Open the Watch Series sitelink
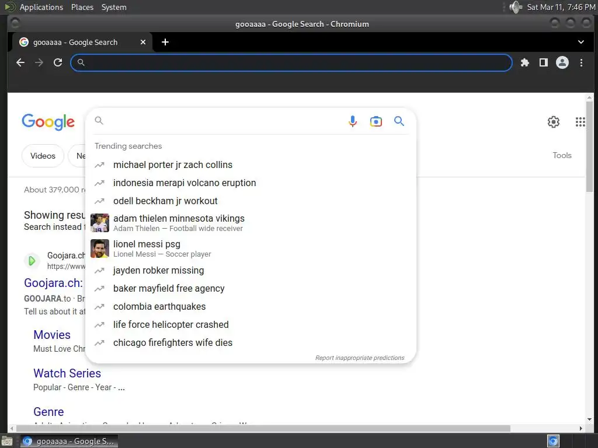 (x=67, y=373)
